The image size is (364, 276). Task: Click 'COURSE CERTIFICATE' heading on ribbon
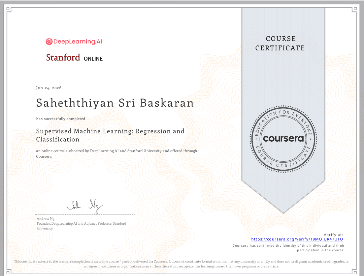tap(281, 43)
